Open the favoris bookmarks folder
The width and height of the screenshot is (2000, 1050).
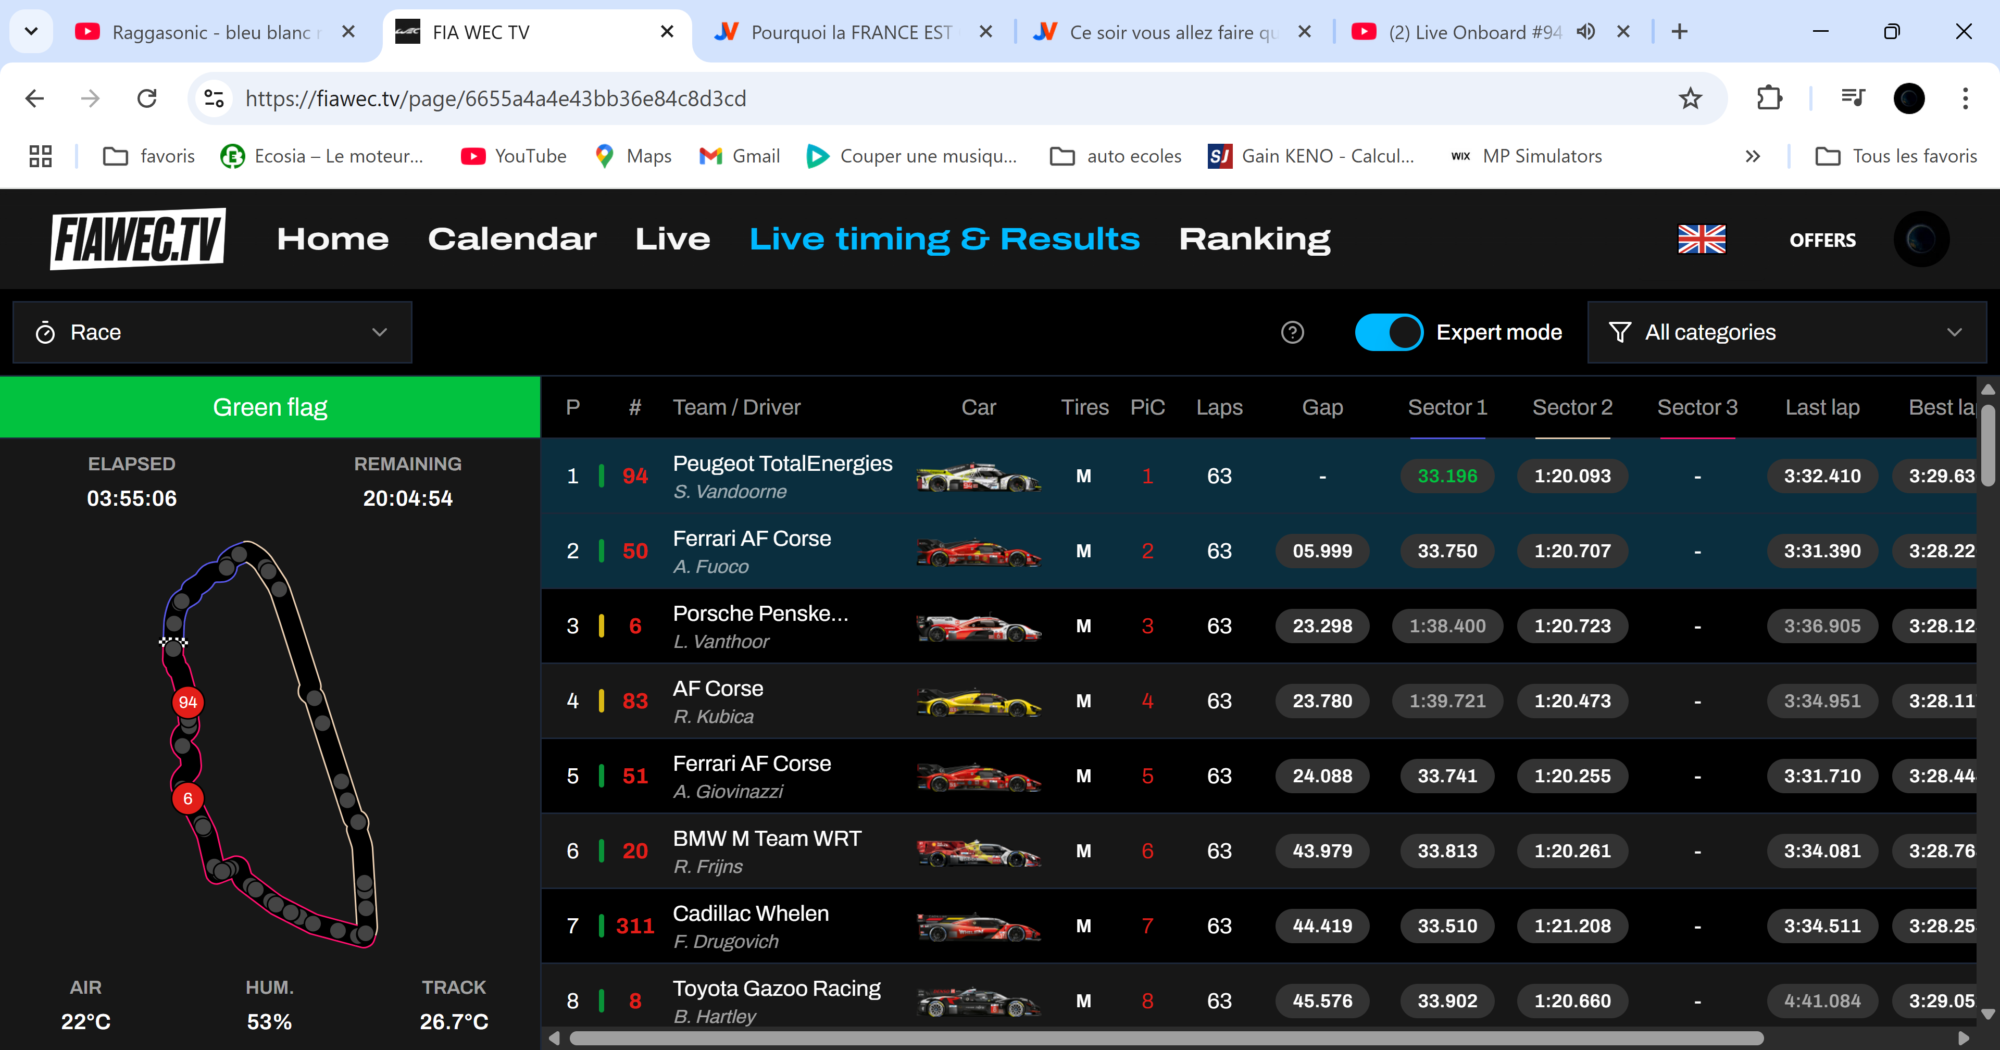(149, 156)
